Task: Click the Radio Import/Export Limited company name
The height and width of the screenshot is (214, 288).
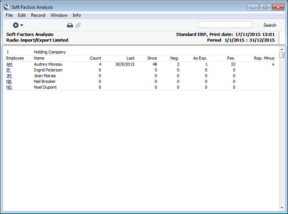Action: (x=37, y=40)
